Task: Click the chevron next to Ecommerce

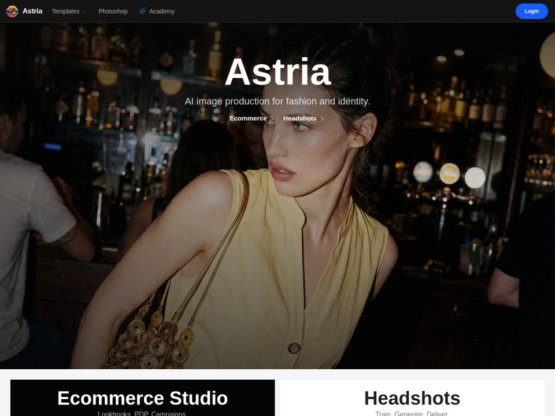Action: (272, 119)
